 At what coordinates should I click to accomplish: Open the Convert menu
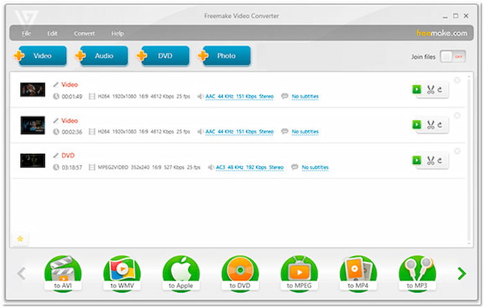point(84,33)
